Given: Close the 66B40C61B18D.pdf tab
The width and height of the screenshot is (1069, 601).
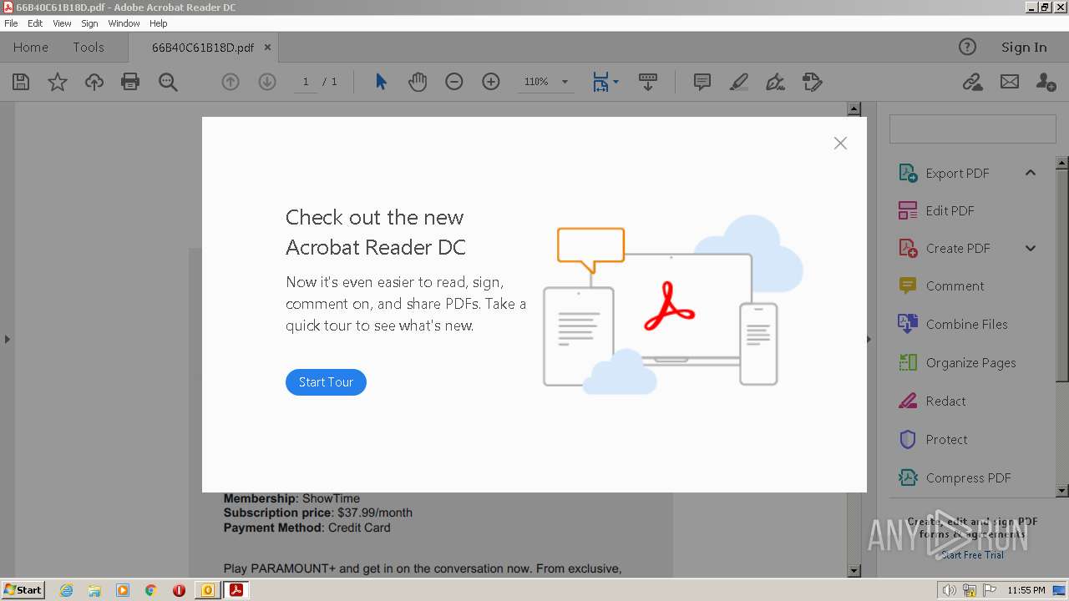Looking at the screenshot, I should (x=267, y=48).
